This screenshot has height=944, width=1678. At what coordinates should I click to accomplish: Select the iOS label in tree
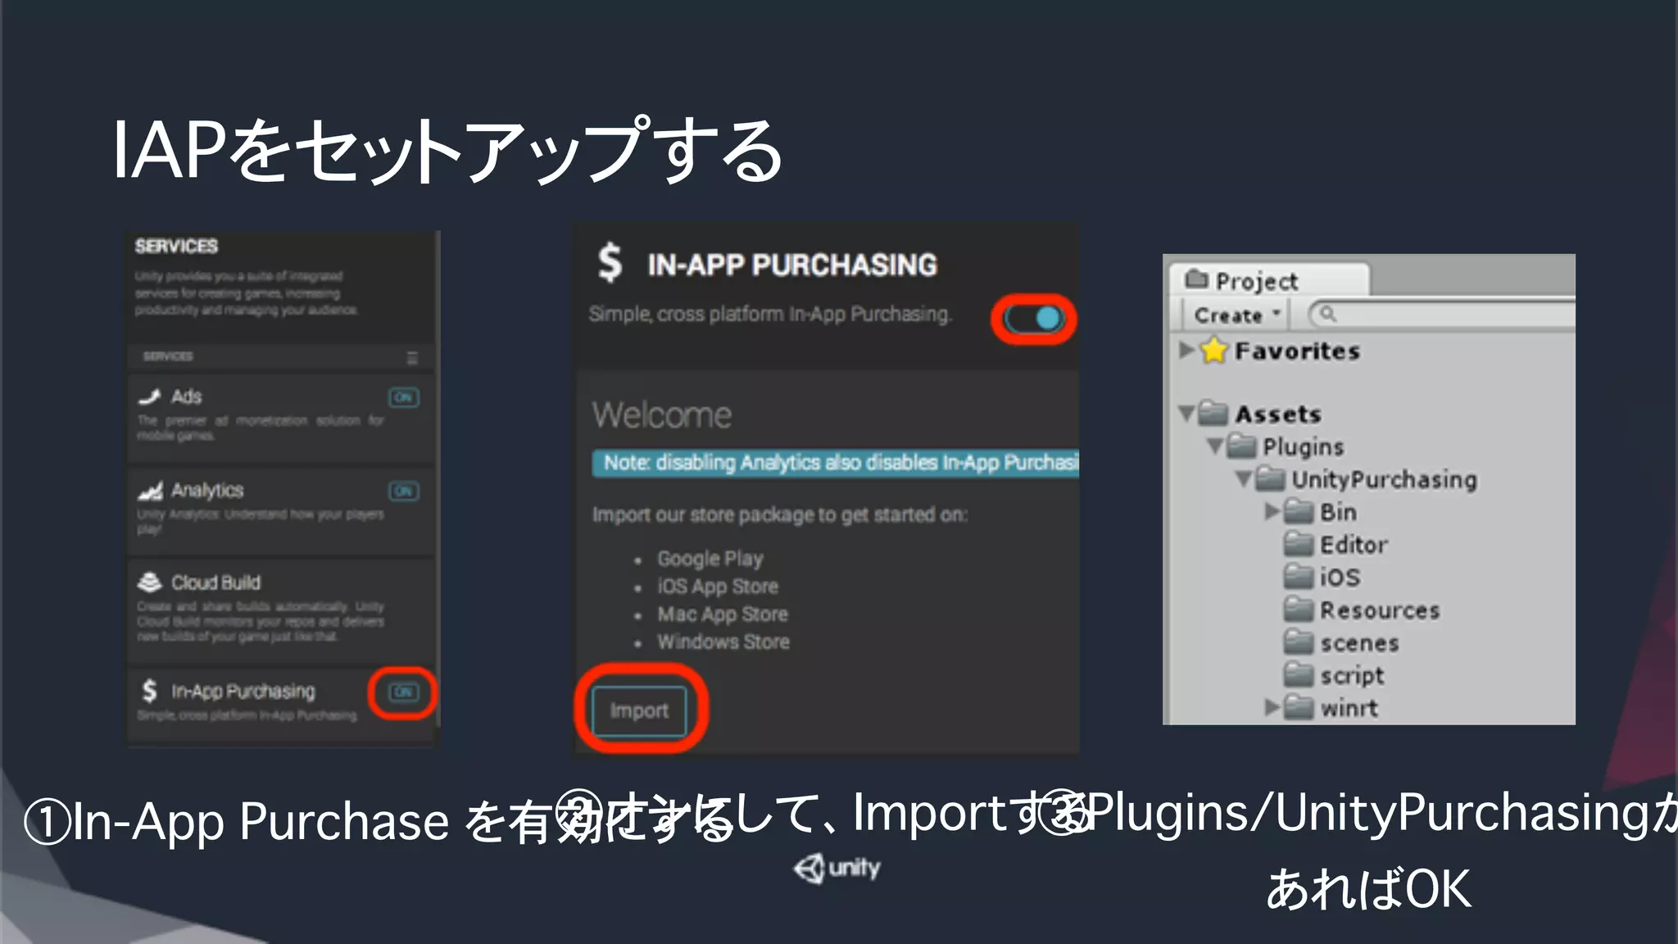(1340, 578)
